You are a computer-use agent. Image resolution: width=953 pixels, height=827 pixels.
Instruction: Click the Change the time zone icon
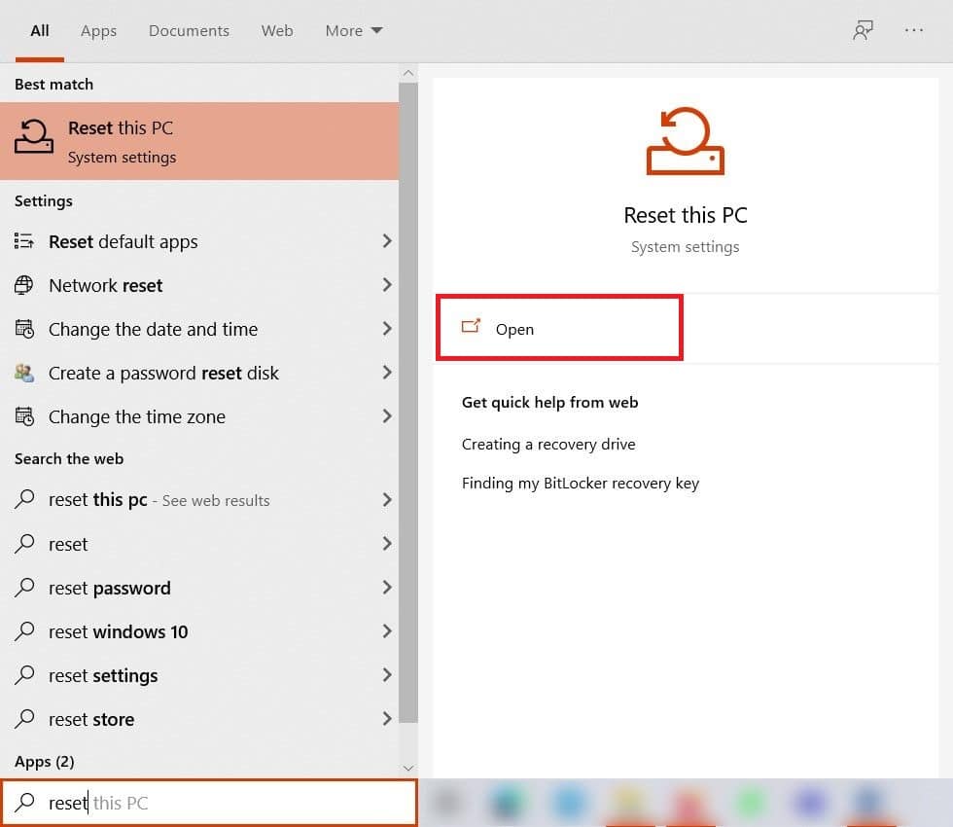25,416
